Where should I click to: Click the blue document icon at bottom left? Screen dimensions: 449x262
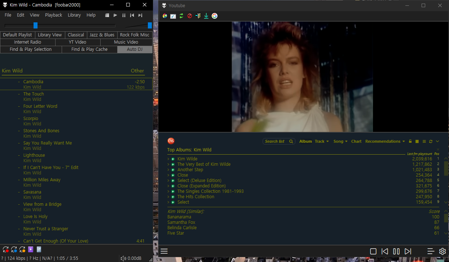click(x=39, y=249)
